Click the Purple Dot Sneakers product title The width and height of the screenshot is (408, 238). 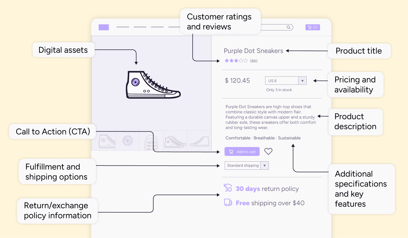[253, 51]
